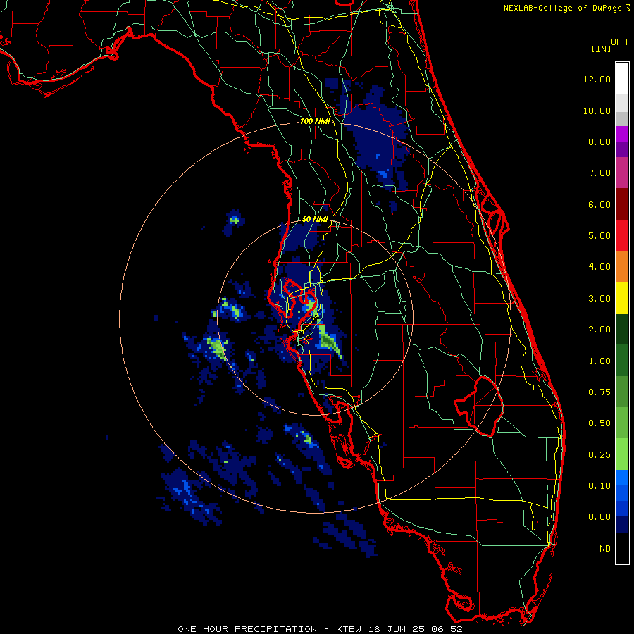This screenshot has height=634, width=634.
Task: Click the 1.00 legend value
Action: pos(599,361)
